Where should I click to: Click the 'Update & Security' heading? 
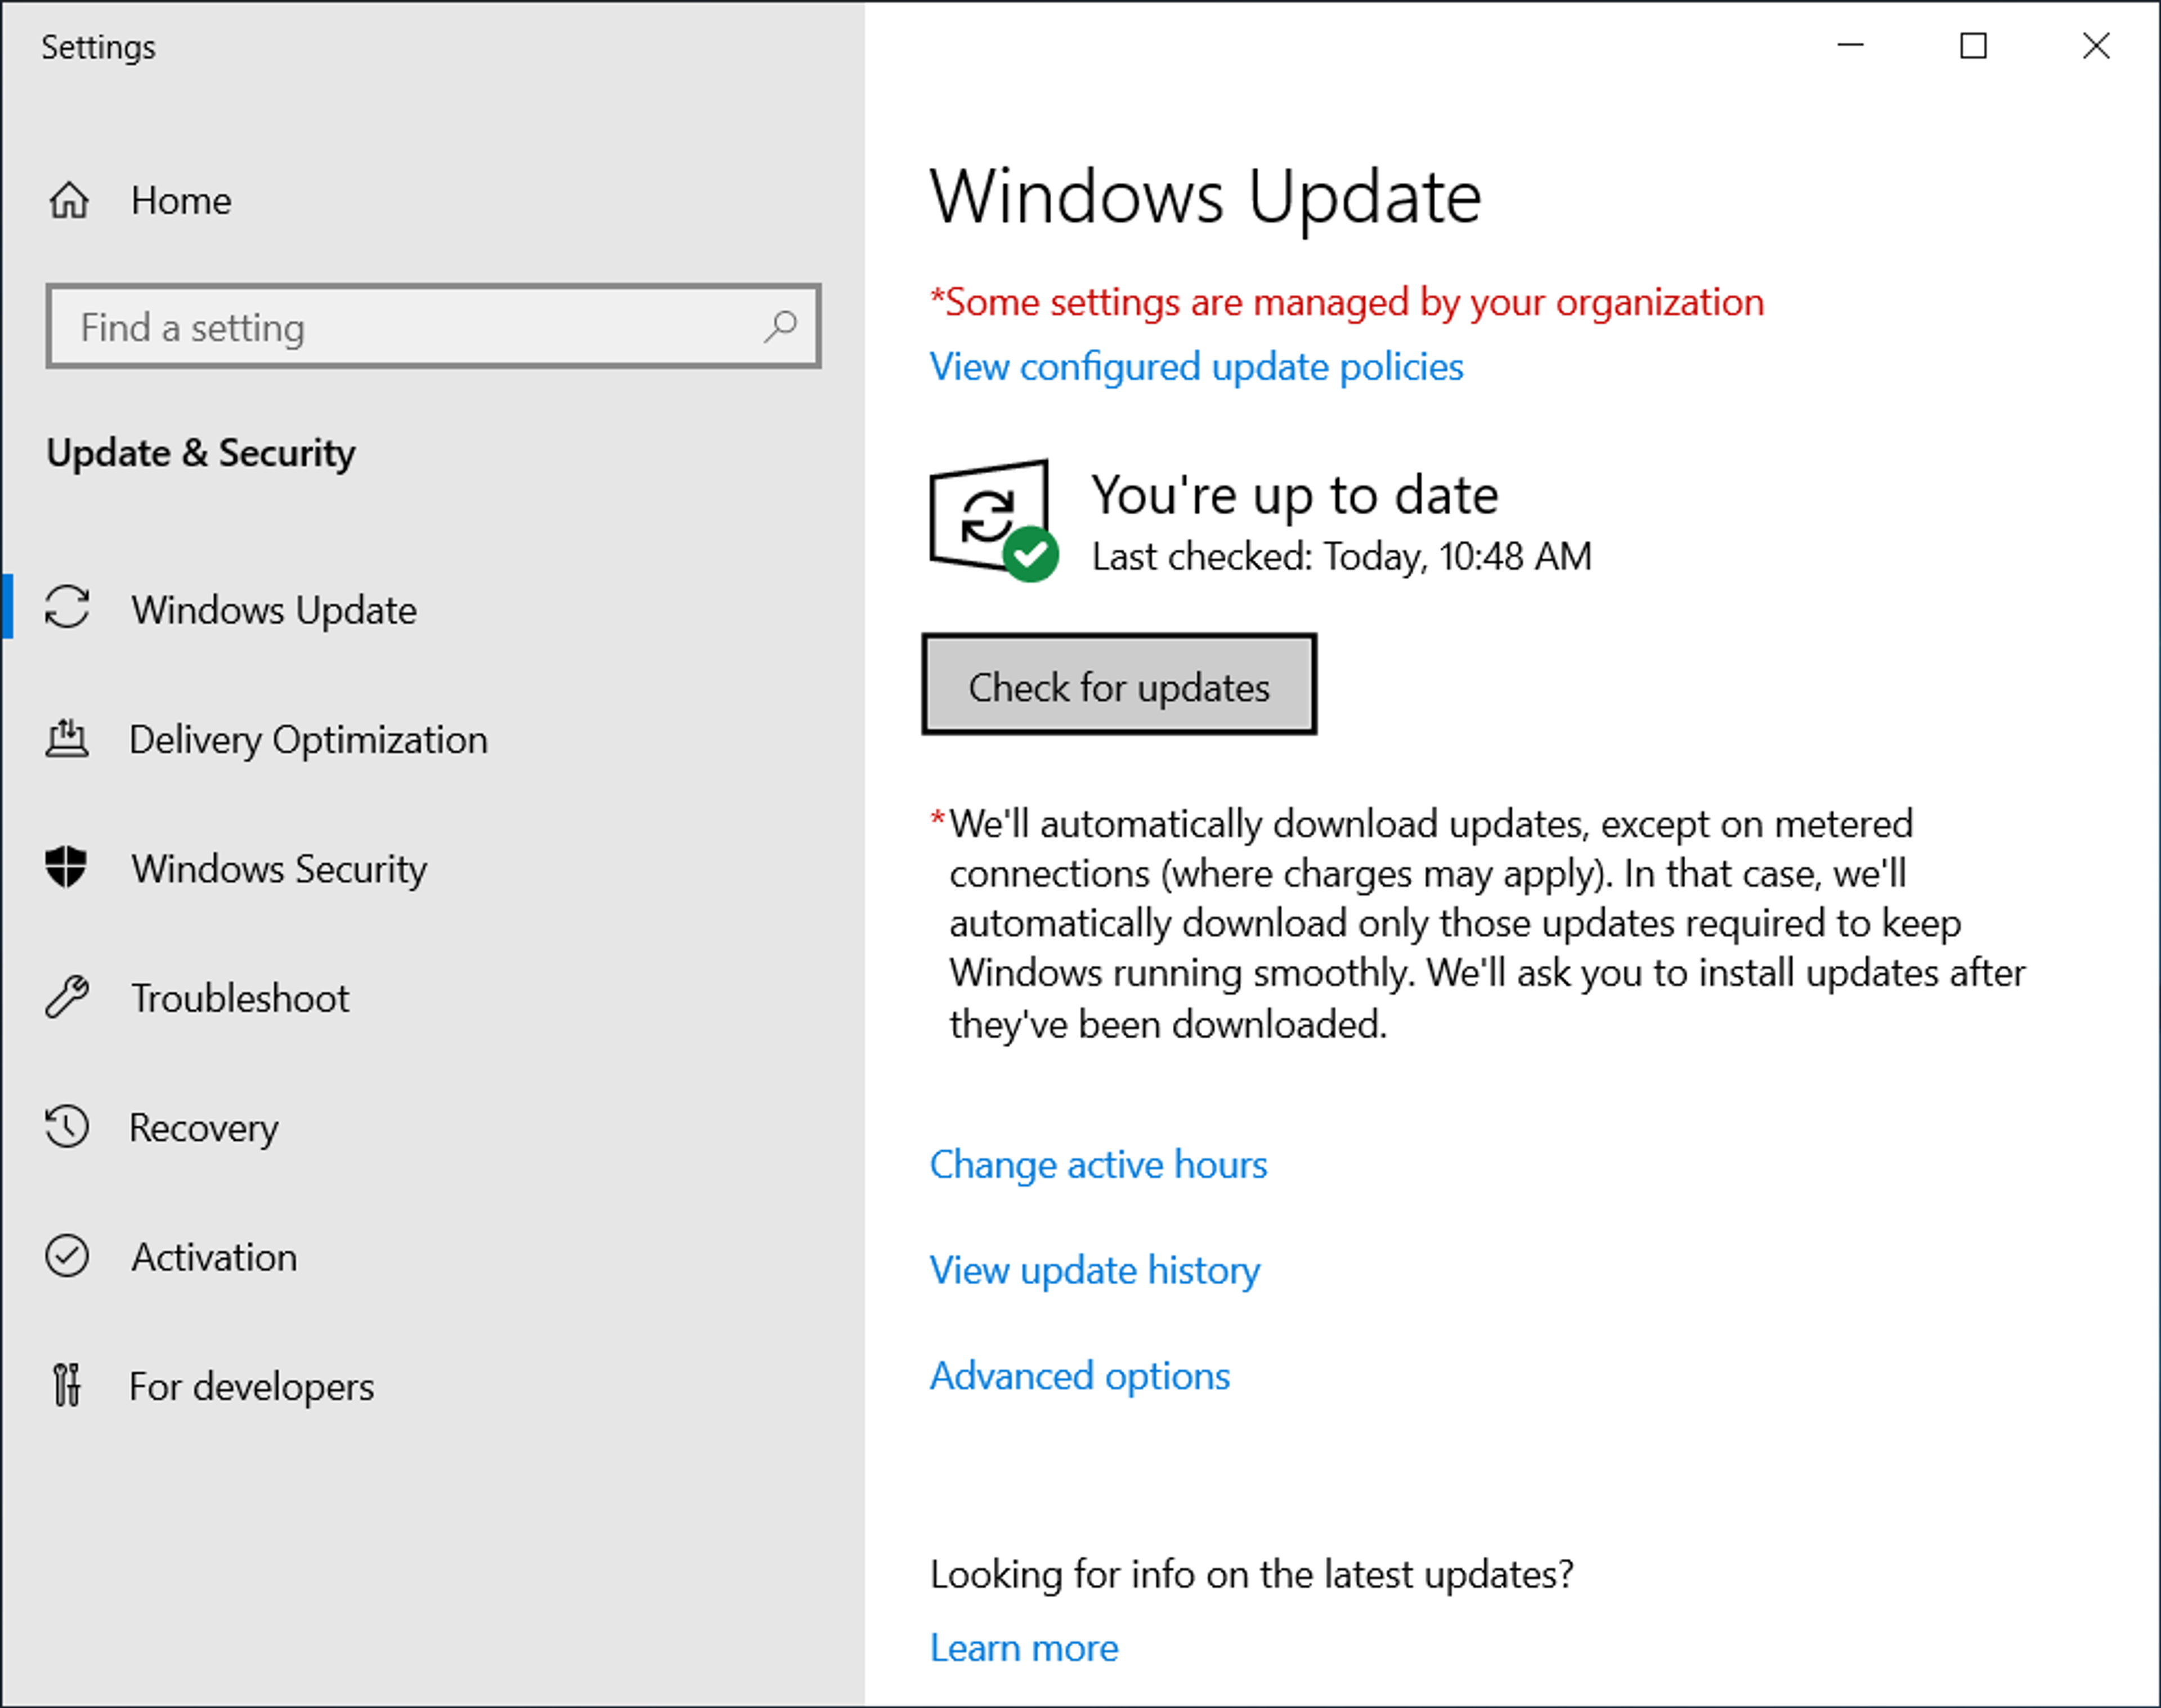[201, 453]
